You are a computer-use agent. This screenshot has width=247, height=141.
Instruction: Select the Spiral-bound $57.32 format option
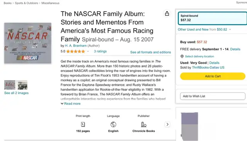pos(212,18)
